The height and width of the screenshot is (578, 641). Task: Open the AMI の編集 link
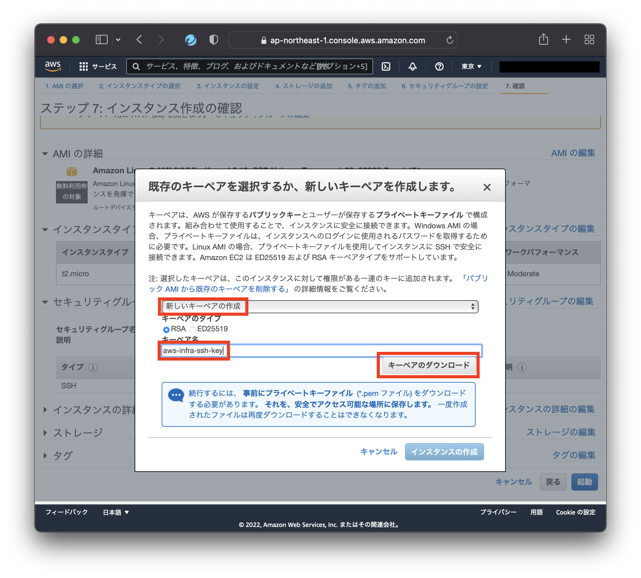573,153
